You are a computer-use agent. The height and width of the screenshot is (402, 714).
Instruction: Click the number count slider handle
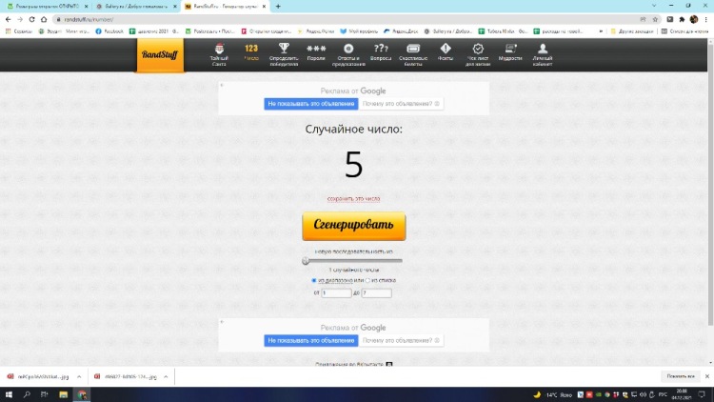tap(306, 260)
